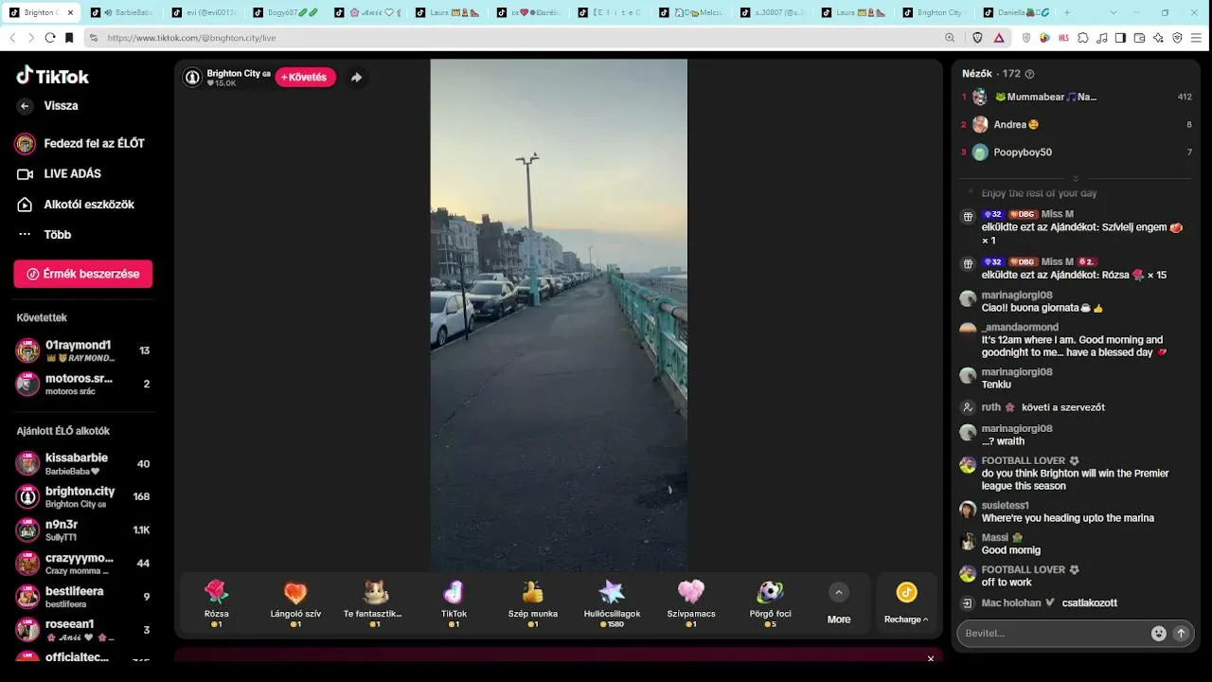Image resolution: width=1212 pixels, height=682 pixels.
Task: Expand viewer ranking list chevron
Action: click(1076, 178)
